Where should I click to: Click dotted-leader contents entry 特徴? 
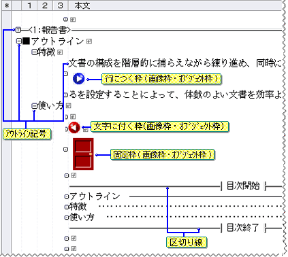pos(78,207)
